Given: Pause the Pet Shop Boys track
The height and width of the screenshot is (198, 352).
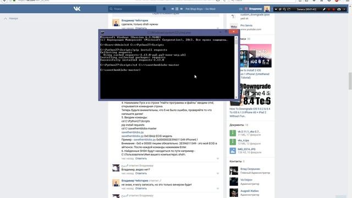Looking at the screenshot, I should [177, 9].
